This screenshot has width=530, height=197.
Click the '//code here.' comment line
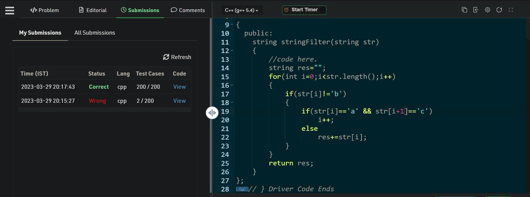[293, 59]
